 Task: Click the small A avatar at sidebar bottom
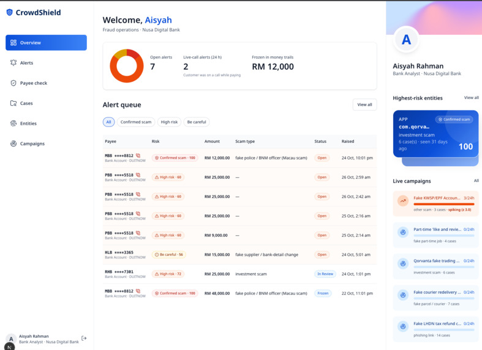[x=11, y=339]
